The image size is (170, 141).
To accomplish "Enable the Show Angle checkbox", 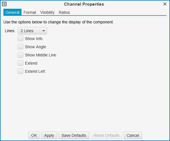I will (x=20, y=47).
